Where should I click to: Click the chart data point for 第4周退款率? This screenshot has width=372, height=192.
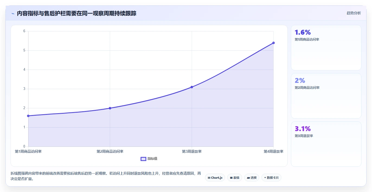tap(273, 43)
